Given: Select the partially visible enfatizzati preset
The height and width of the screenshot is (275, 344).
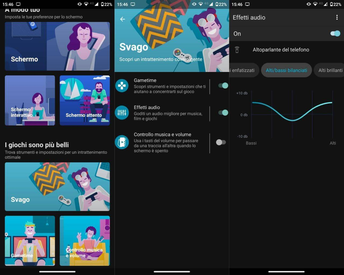Looking at the screenshot, I should (244, 70).
